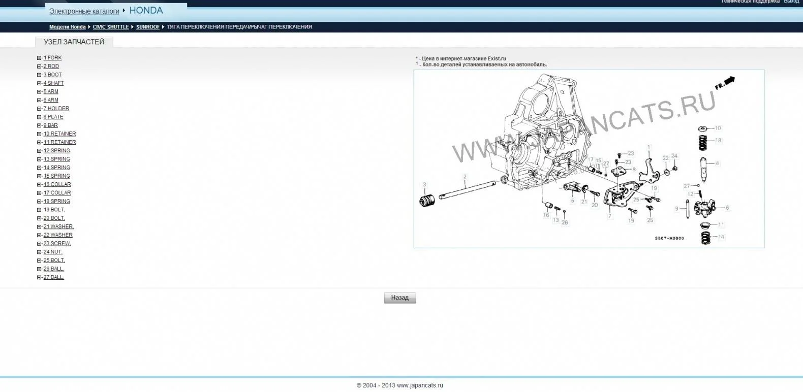803x392 pixels.
Task: Expand the 27 BALL tree node
Action: pyautogui.click(x=39, y=277)
